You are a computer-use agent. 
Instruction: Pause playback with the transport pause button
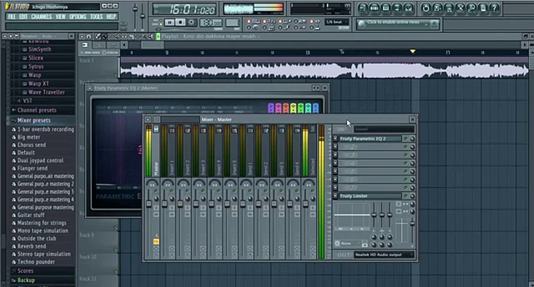pyautogui.click(x=169, y=23)
